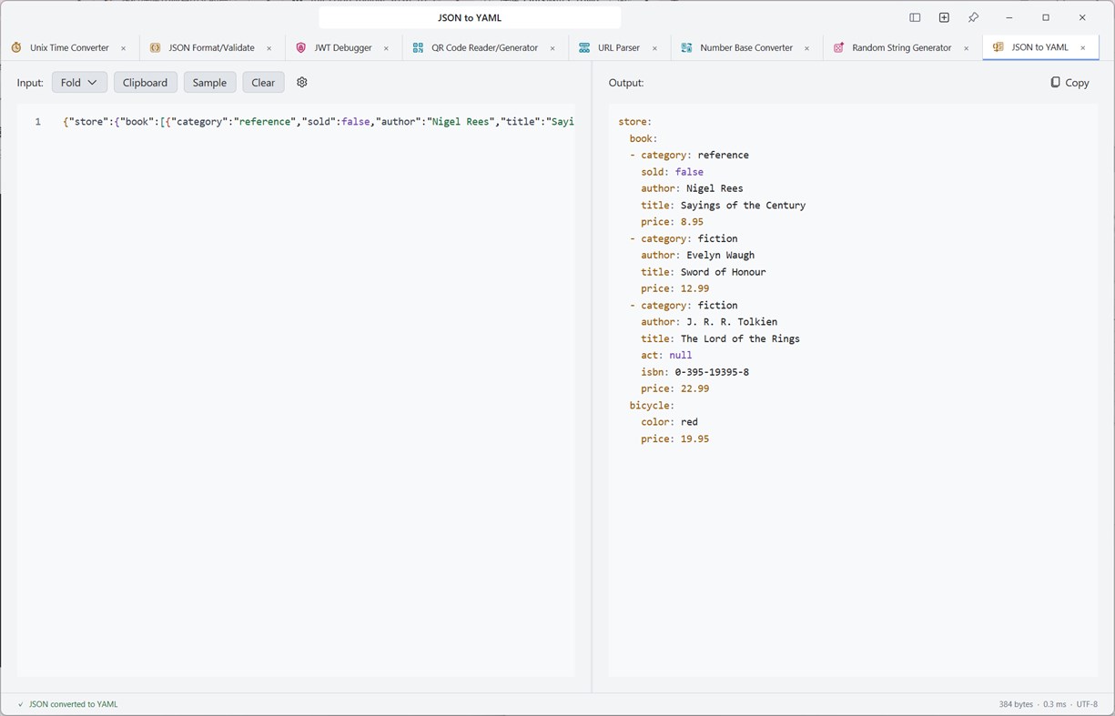Close the Unix Time Converter tab
This screenshot has height=716, width=1115.
pyautogui.click(x=124, y=48)
